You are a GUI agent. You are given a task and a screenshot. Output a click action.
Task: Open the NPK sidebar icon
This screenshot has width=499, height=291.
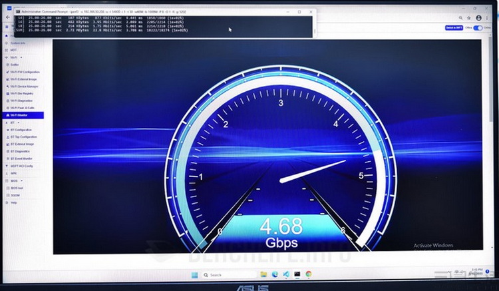tap(7, 174)
